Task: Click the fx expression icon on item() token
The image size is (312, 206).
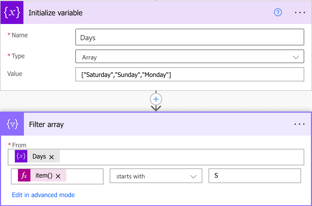Action: (x=24, y=176)
